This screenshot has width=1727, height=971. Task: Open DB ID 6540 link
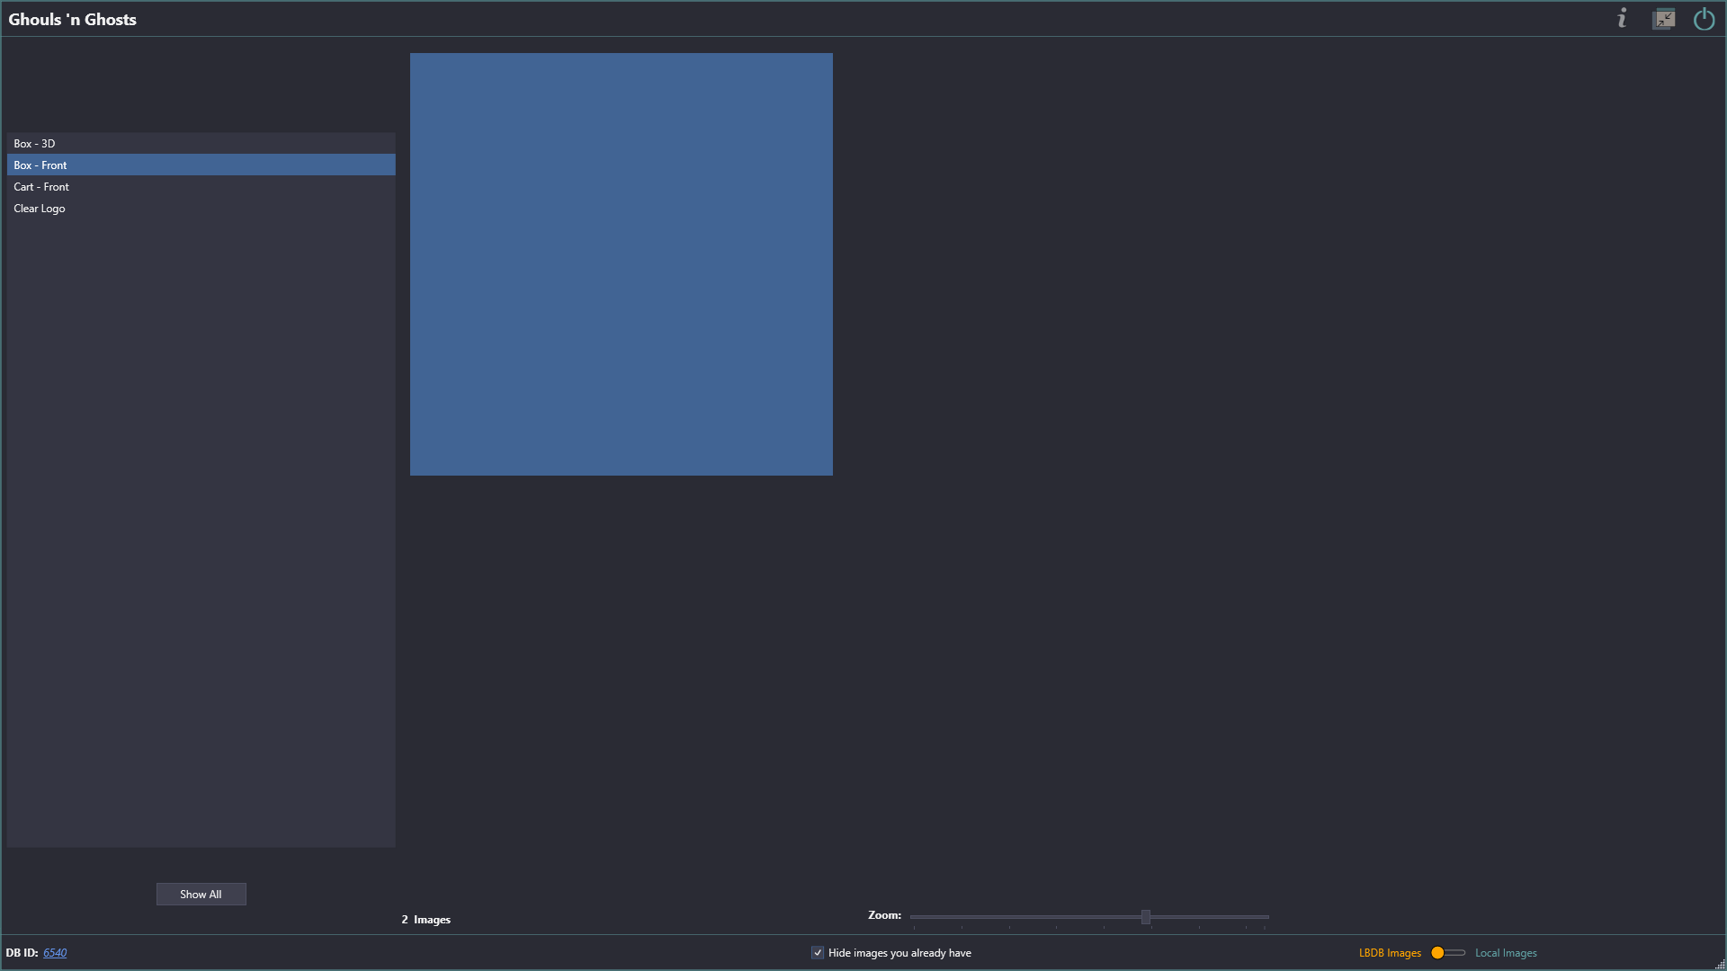(x=55, y=953)
